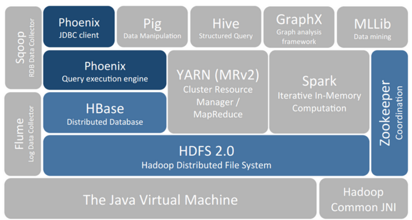Select the HBase Distributed Database block

pyautogui.click(x=105, y=112)
